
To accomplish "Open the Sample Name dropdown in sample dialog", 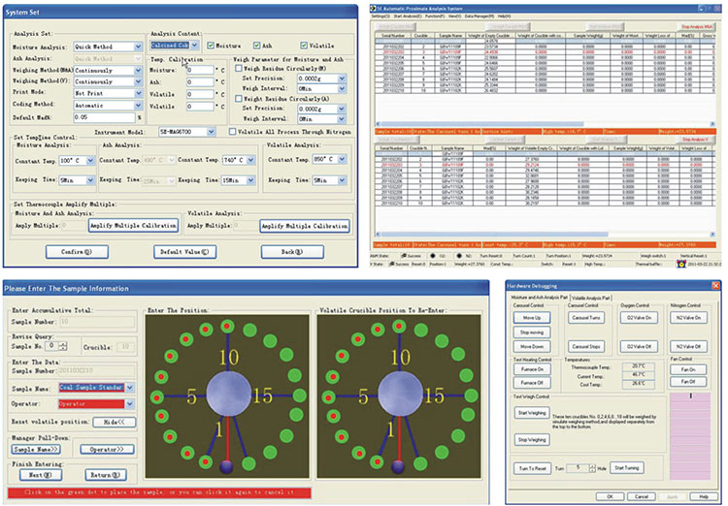I will [x=130, y=388].
